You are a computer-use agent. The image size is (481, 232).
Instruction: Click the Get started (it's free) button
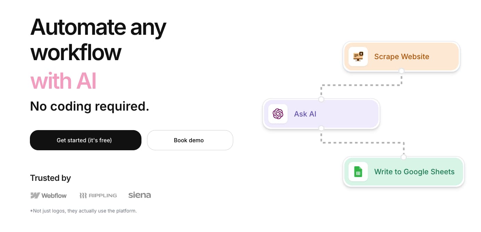(85, 140)
